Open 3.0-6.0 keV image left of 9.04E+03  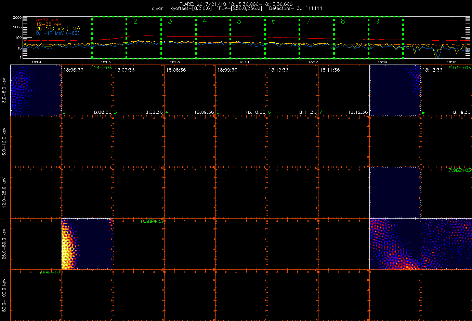pos(395,90)
